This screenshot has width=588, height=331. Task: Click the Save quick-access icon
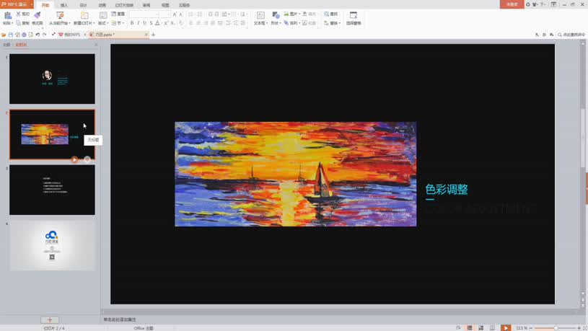click(11, 35)
